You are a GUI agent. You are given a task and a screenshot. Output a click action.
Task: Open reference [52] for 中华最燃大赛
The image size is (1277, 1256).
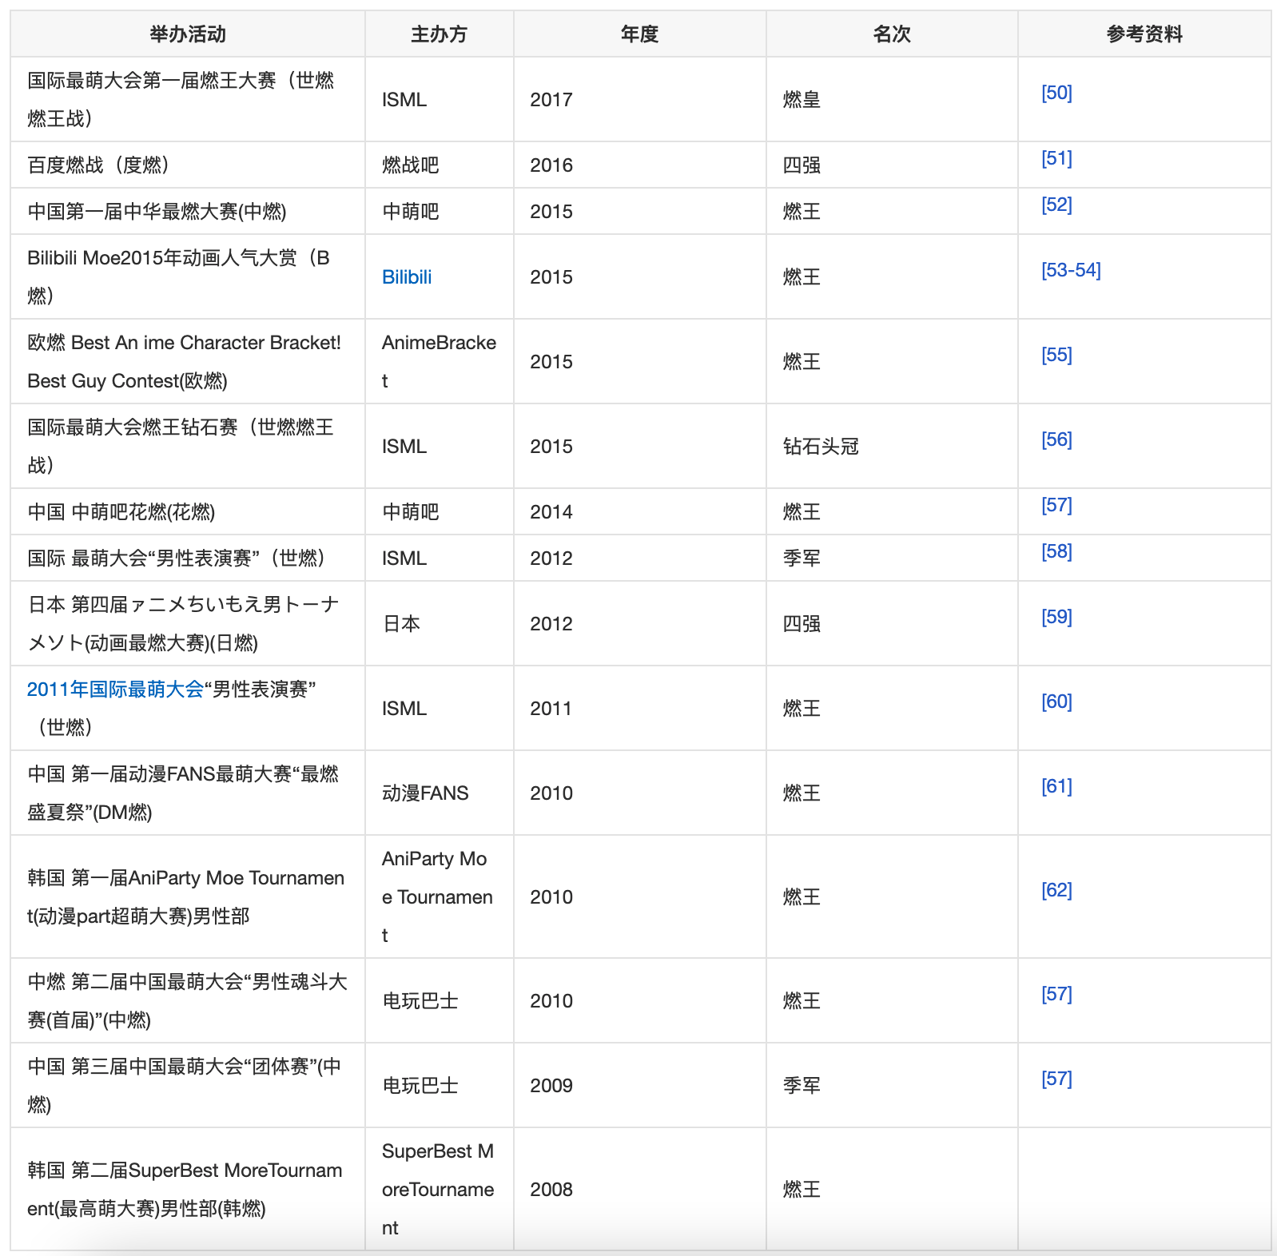click(x=1056, y=205)
